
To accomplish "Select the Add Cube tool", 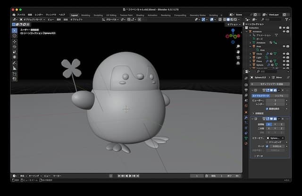I will click(15, 74).
